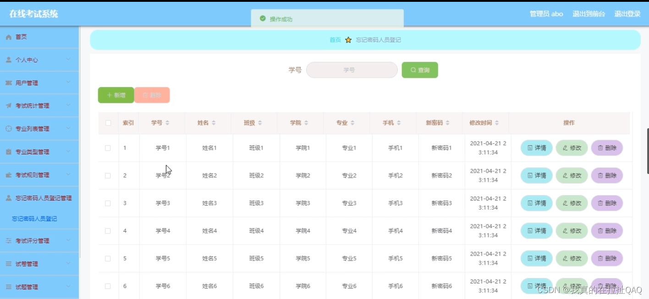Expand the 专业类型管理 menu chevron
This screenshot has height=299, width=649.
(x=68, y=151)
